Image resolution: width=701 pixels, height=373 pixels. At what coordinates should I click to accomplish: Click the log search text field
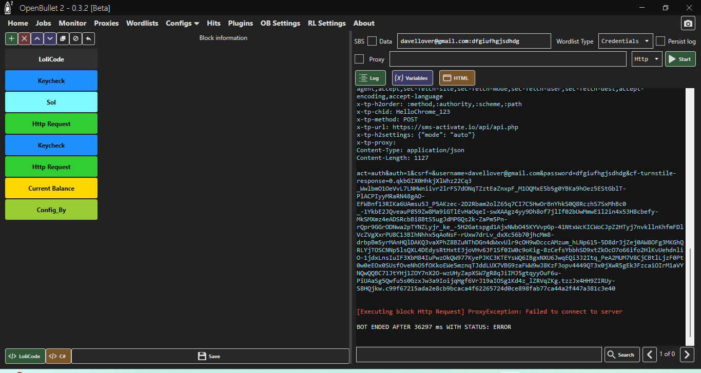478,355
